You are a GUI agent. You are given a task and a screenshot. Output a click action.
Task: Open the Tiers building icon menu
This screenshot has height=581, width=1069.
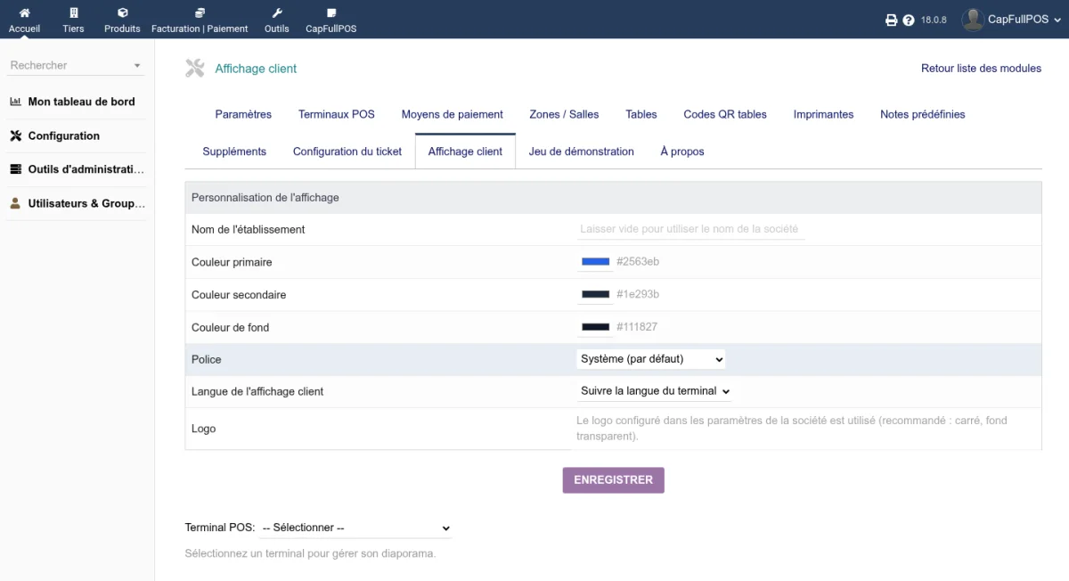[73, 13]
